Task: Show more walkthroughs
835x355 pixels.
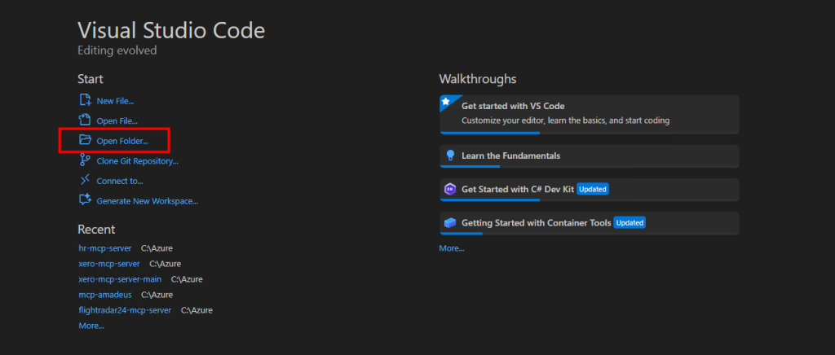Action: tap(452, 248)
